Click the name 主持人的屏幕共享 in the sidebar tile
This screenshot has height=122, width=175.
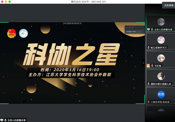tap(163, 30)
